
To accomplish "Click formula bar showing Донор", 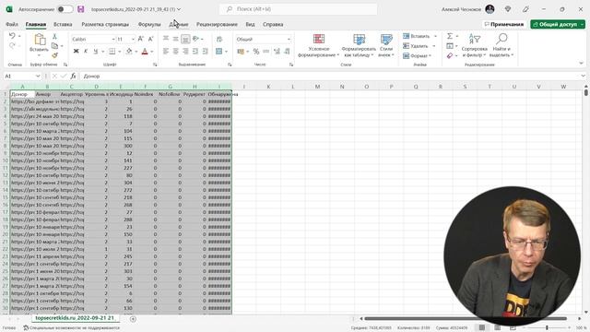I will coord(331,76).
